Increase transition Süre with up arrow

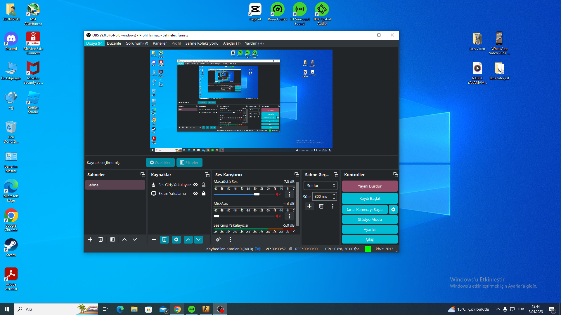[x=334, y=195]
